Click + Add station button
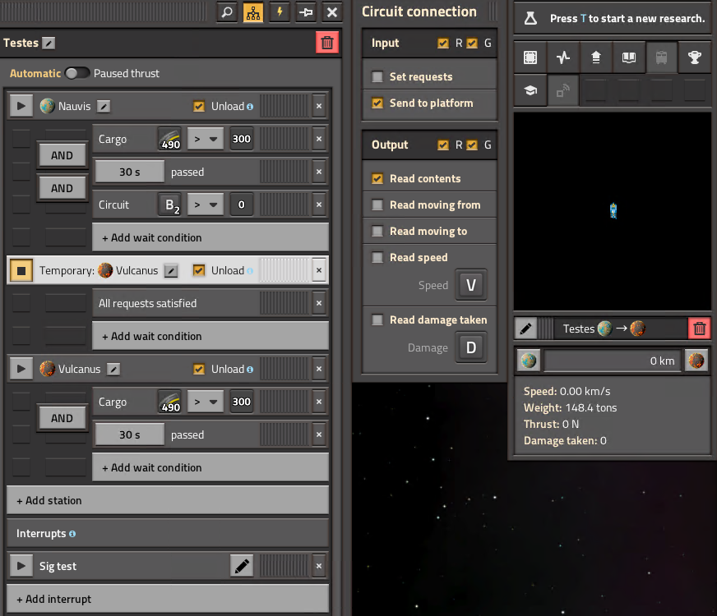The height and width of the screenshot is (616, 717). pyautogui.click(x=168, y=500)
